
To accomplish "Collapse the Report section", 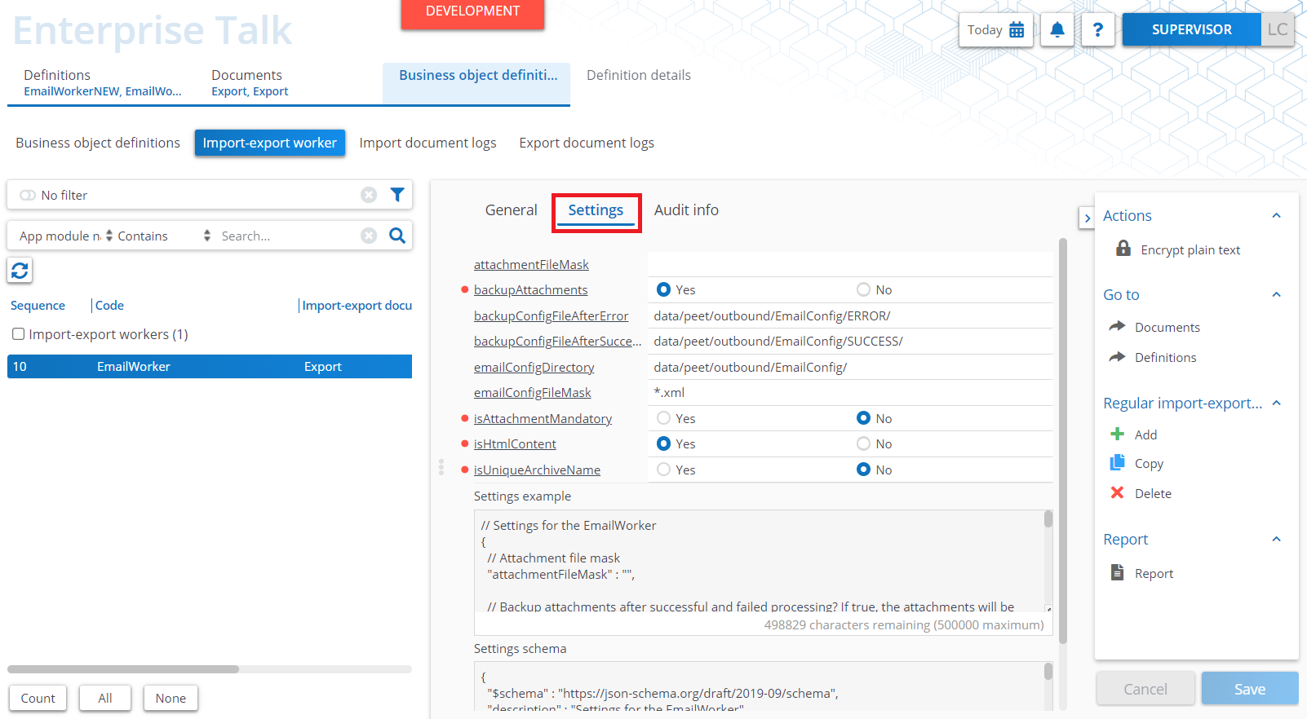I will pyautogui.click(x=1276, y=539).
